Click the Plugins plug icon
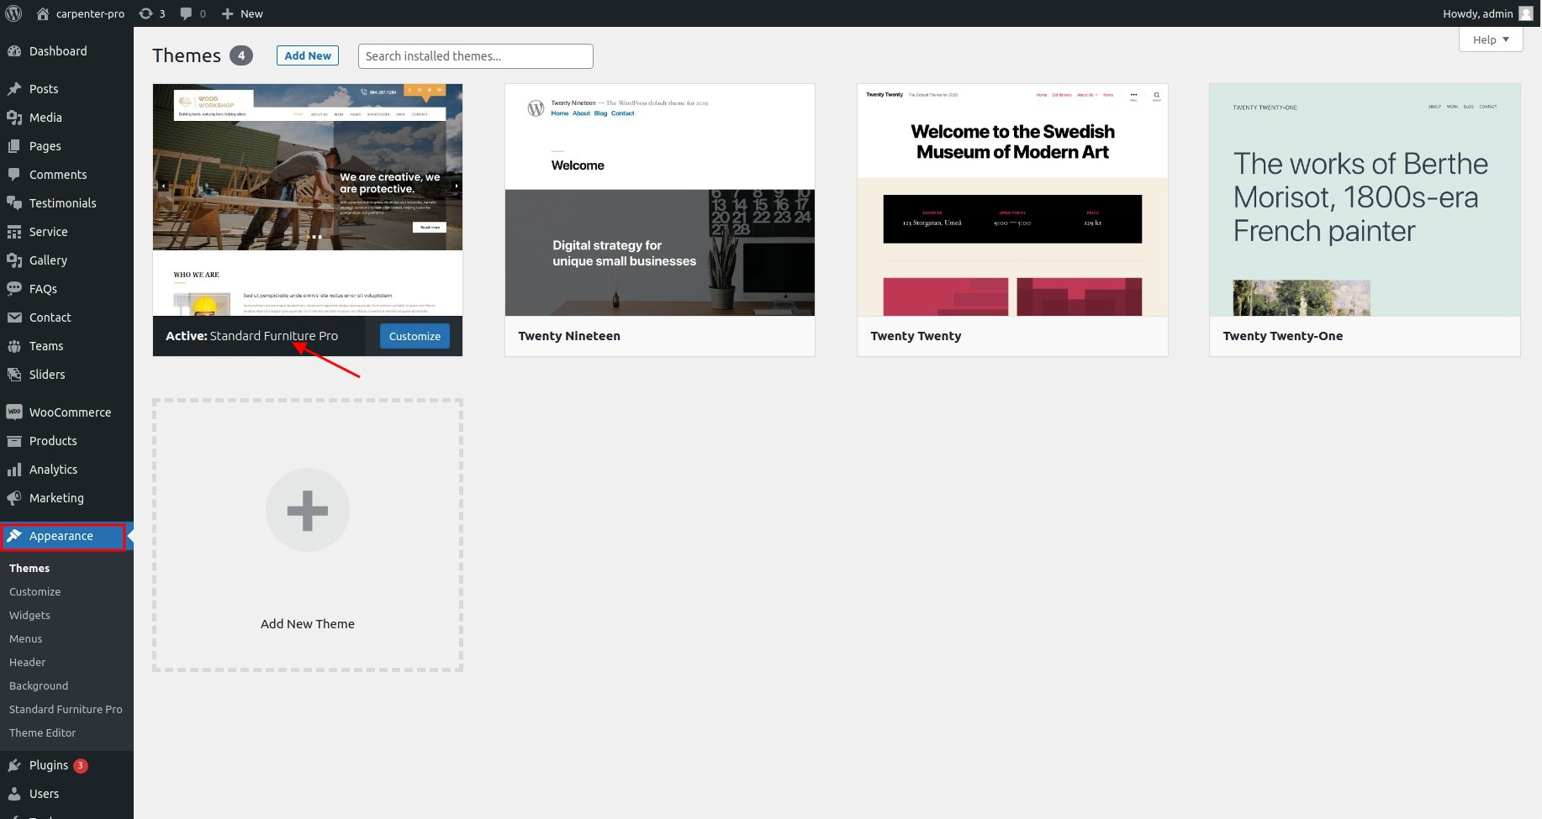 [x=14, y=765]
